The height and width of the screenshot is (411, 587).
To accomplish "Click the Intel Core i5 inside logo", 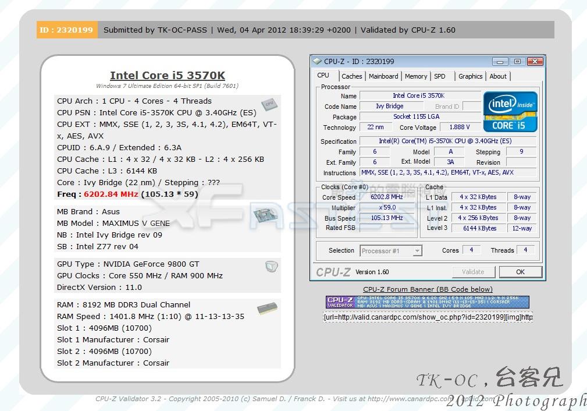I will point(510,112).
